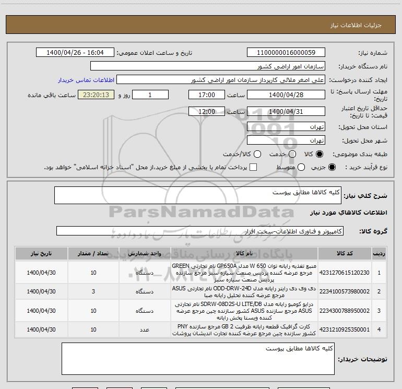Click the ردیف column header
The width and height of the screenshot is (402, 389).
pyautogui.click(x=379, y=253)
